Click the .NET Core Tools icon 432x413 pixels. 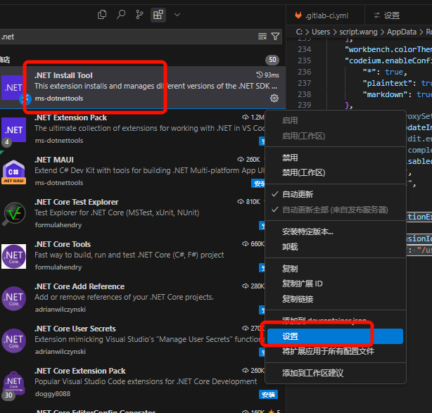pos(14,256)
